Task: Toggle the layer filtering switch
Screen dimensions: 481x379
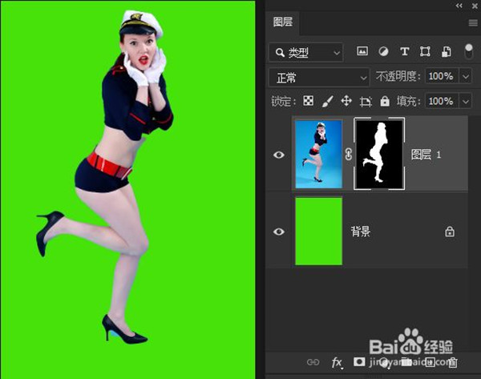Action: 468,51
